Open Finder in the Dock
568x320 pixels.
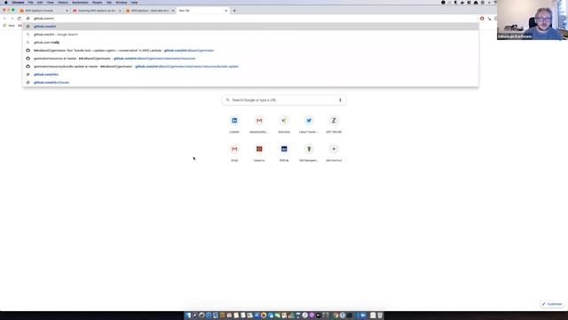click(187, 316)
